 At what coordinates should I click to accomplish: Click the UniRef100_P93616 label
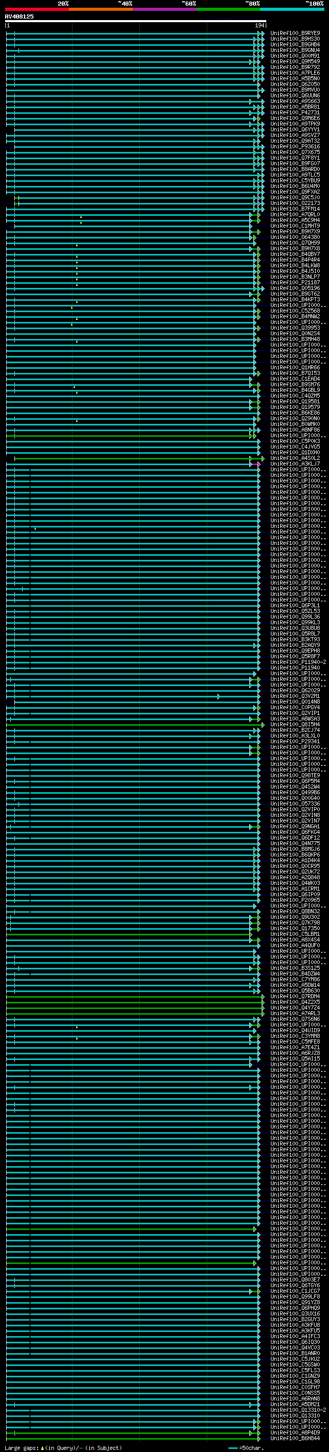[295, 147]
